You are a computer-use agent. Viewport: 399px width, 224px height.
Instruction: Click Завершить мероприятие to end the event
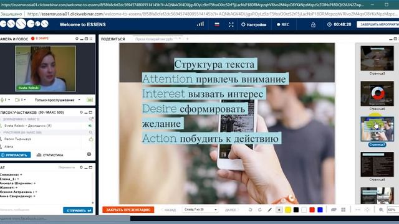tap(378, 25)
